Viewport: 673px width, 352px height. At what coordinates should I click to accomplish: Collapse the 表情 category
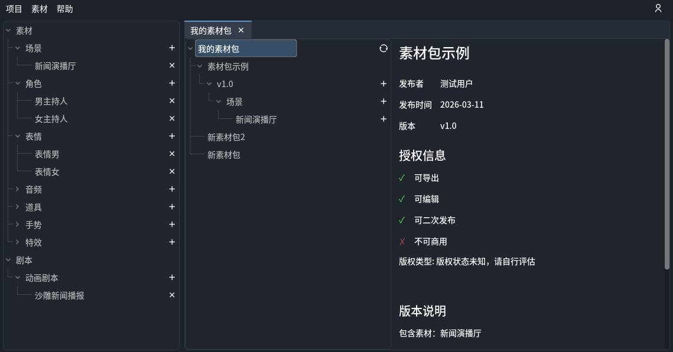click(18, 137)
